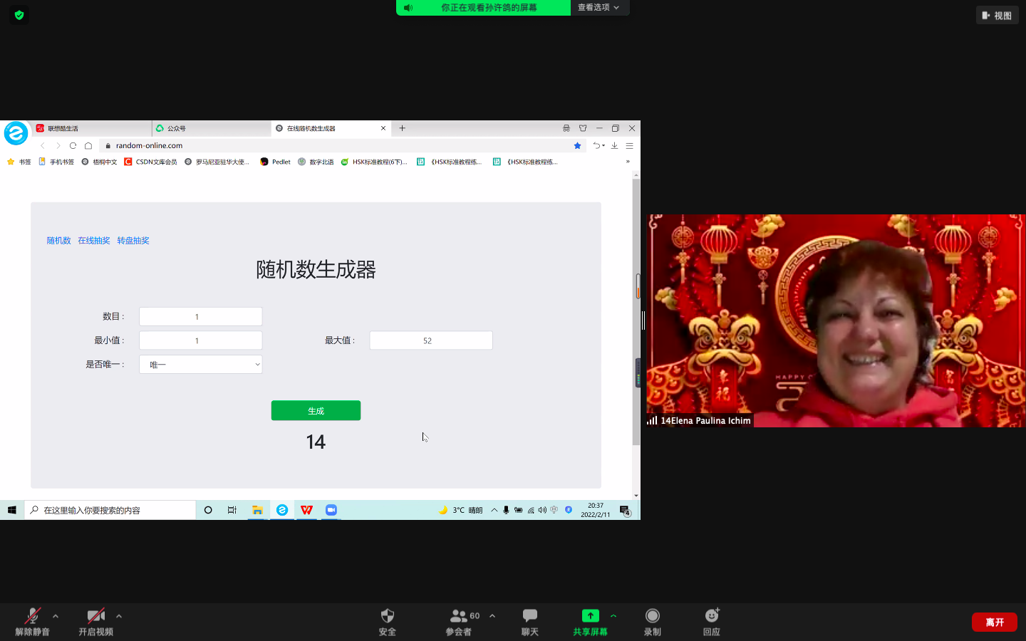Open the 是否唯一 dropdown

pyautogui.click(x=201, y=365)
